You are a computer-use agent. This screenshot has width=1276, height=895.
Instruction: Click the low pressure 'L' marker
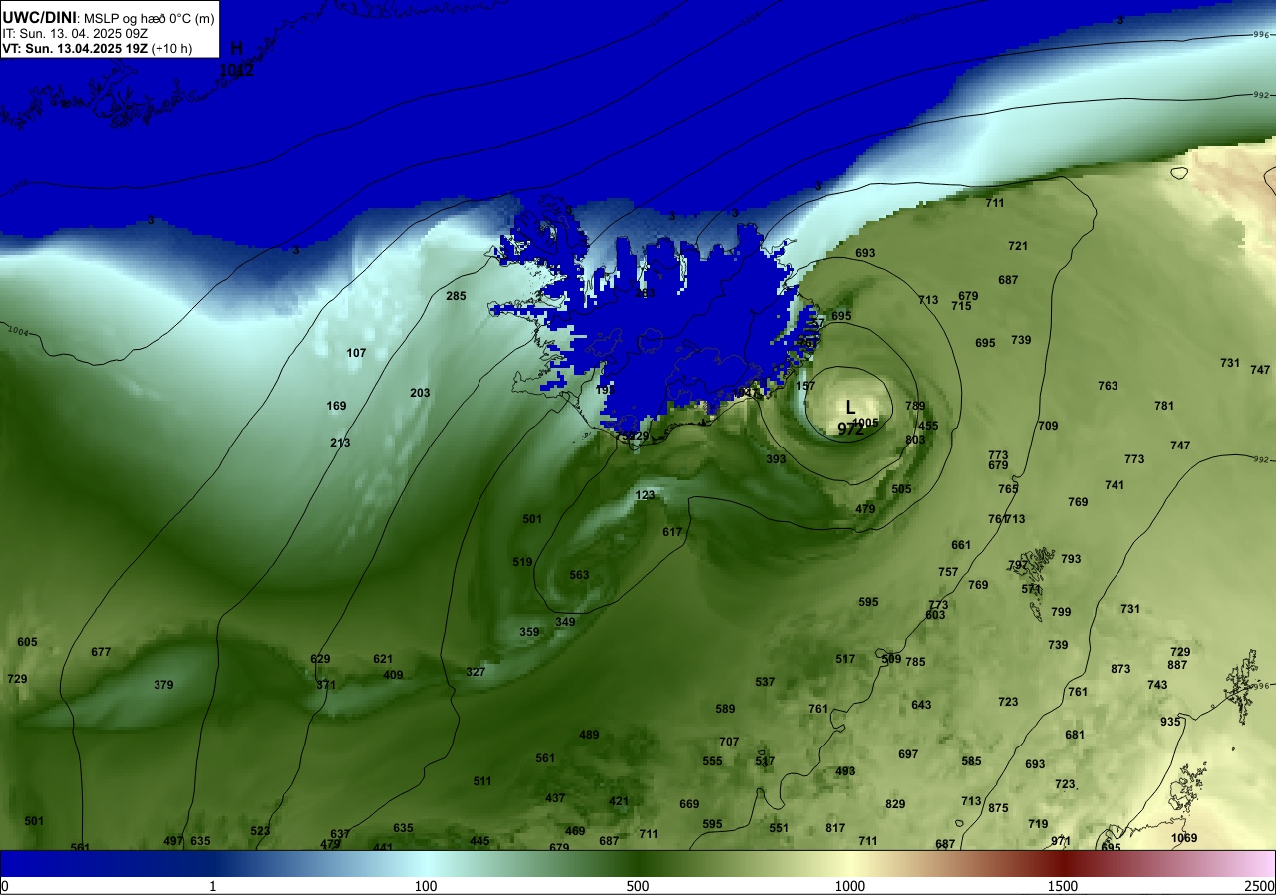tap(850, 407)
